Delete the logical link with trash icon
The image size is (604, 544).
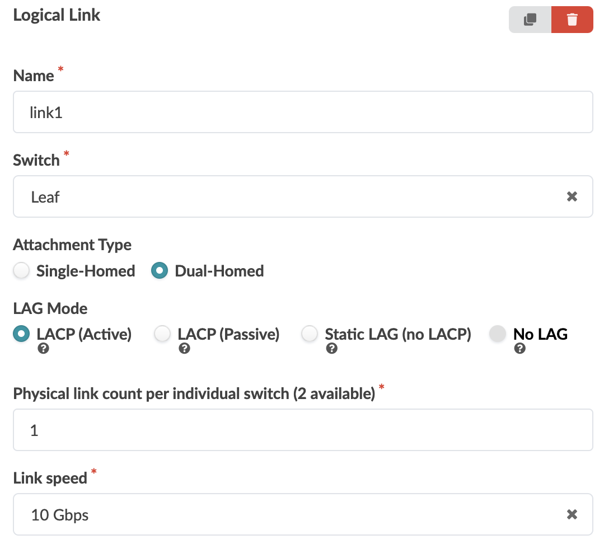click(572, 20)
